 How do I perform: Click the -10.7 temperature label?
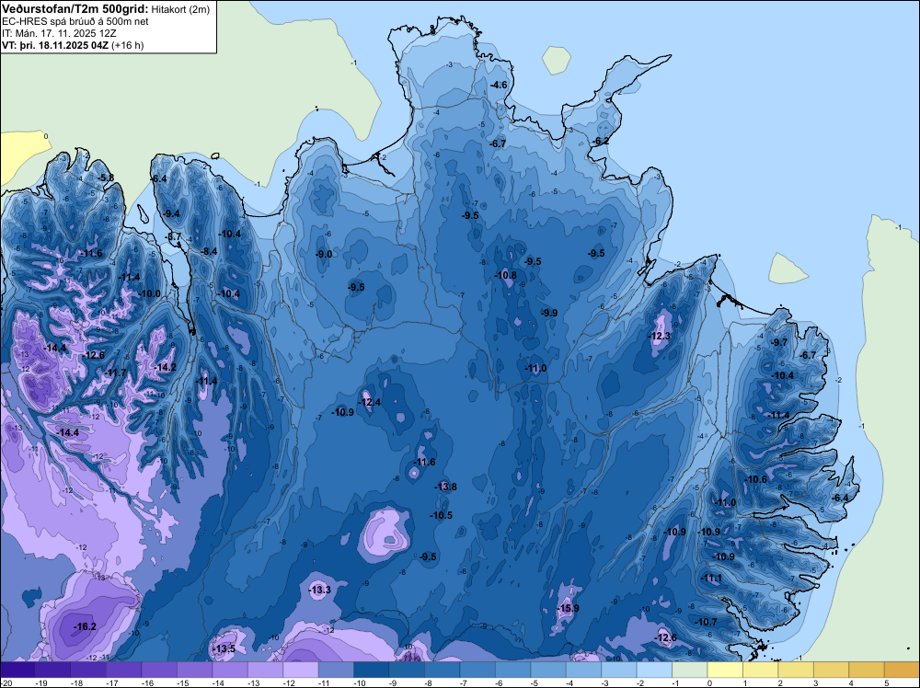click(x=706, y=622)
